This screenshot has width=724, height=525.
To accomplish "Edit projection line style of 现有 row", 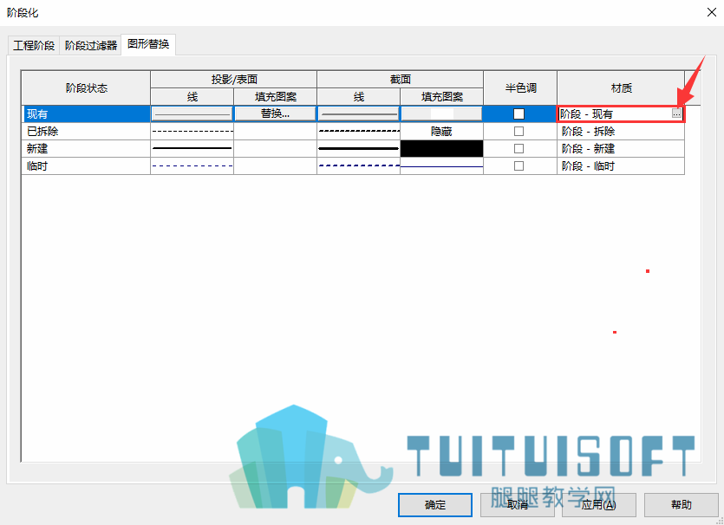I will pyautogui.click(x=192, y=113).
